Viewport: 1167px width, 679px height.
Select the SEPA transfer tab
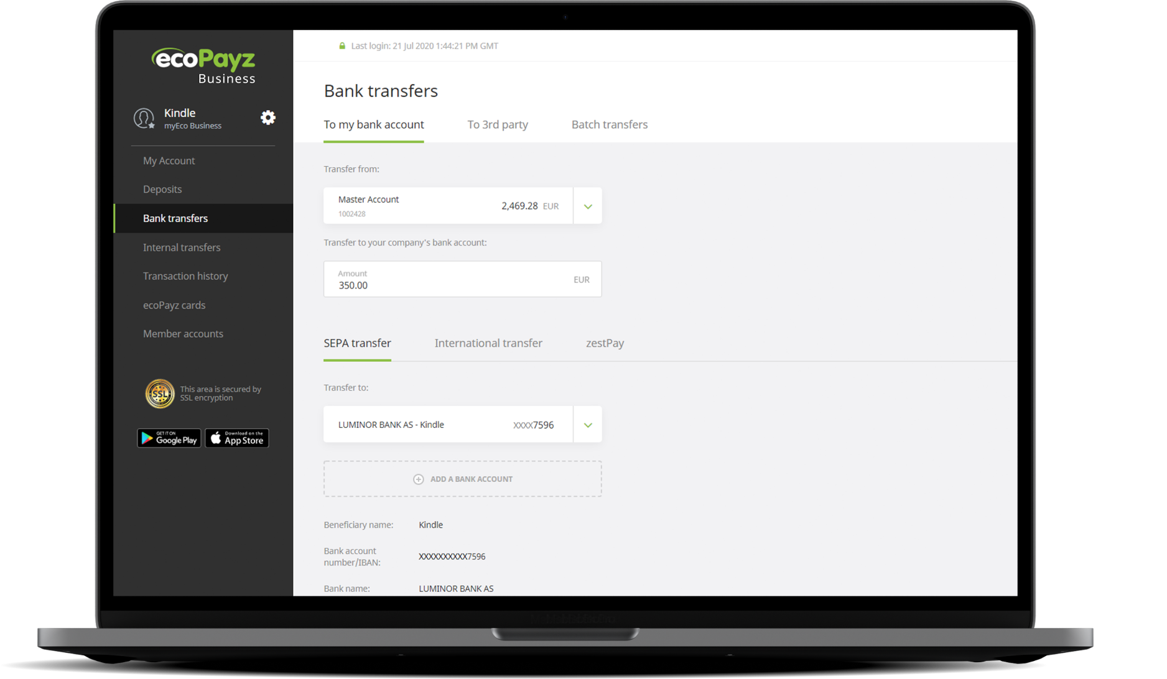(357, 343)
